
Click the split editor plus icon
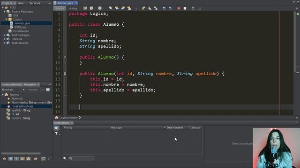[297, 8]
